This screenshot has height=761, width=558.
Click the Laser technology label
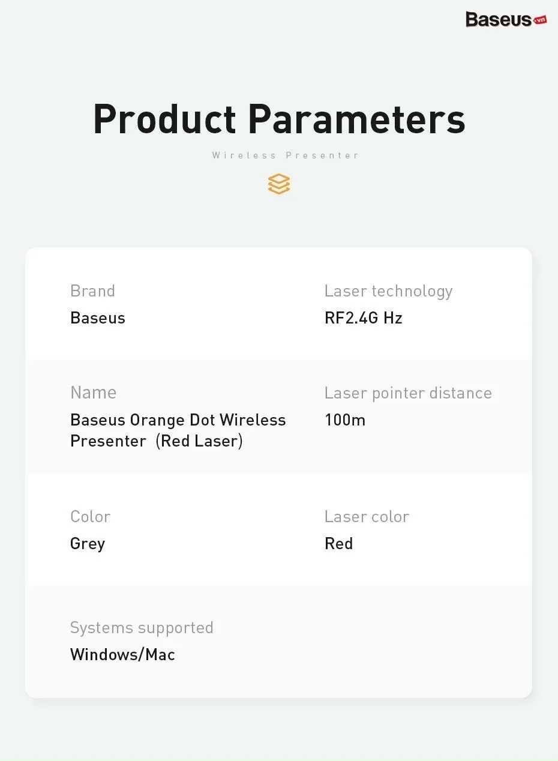click(x=388, y=291)
